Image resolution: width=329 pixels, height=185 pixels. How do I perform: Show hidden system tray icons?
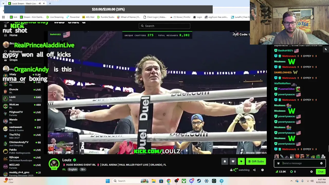point(291,181)
